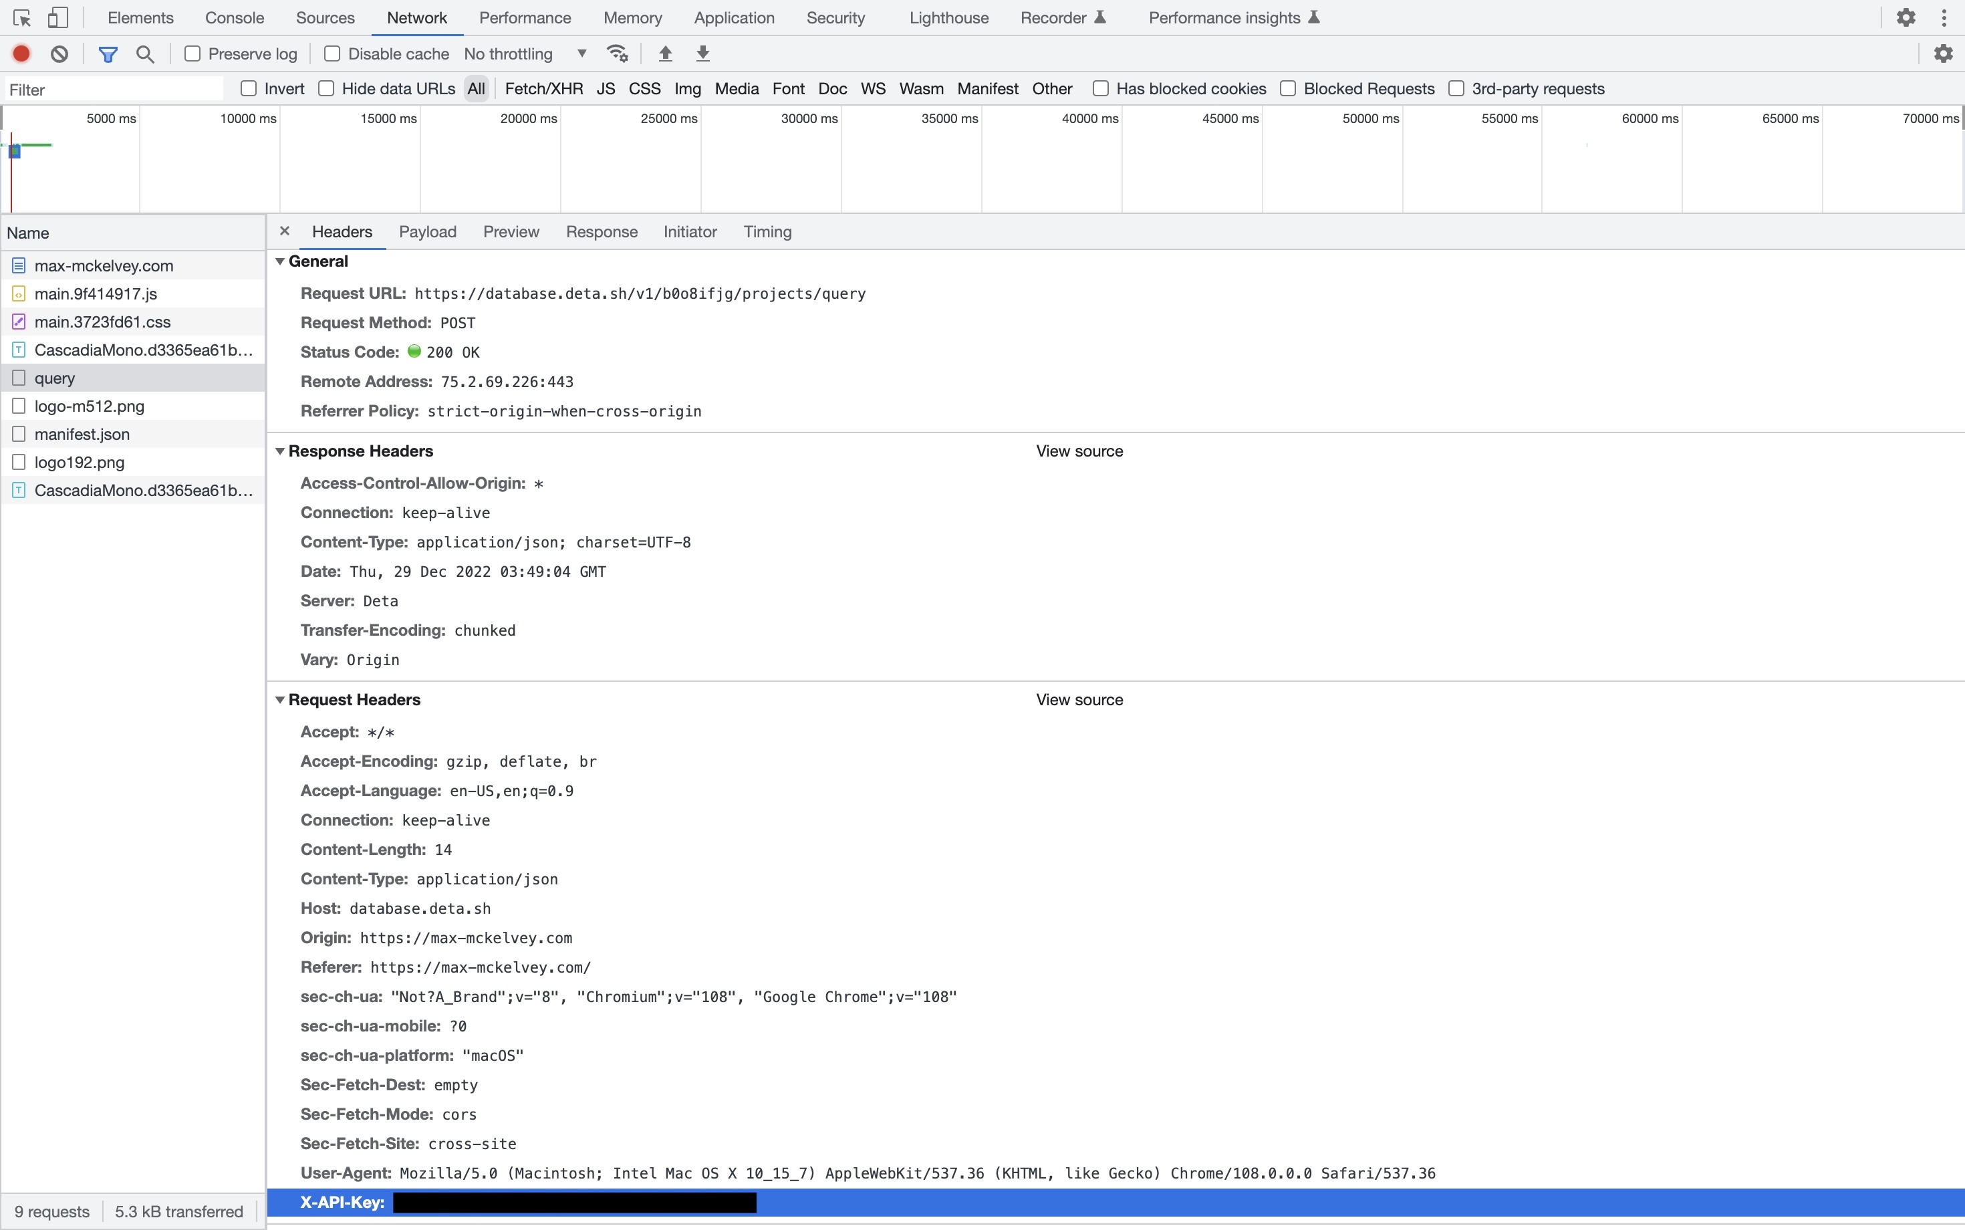Viewport: 1965px width, 1230px height.
Task: Select the last CascadiaMono font request
Action: point(134,490)
